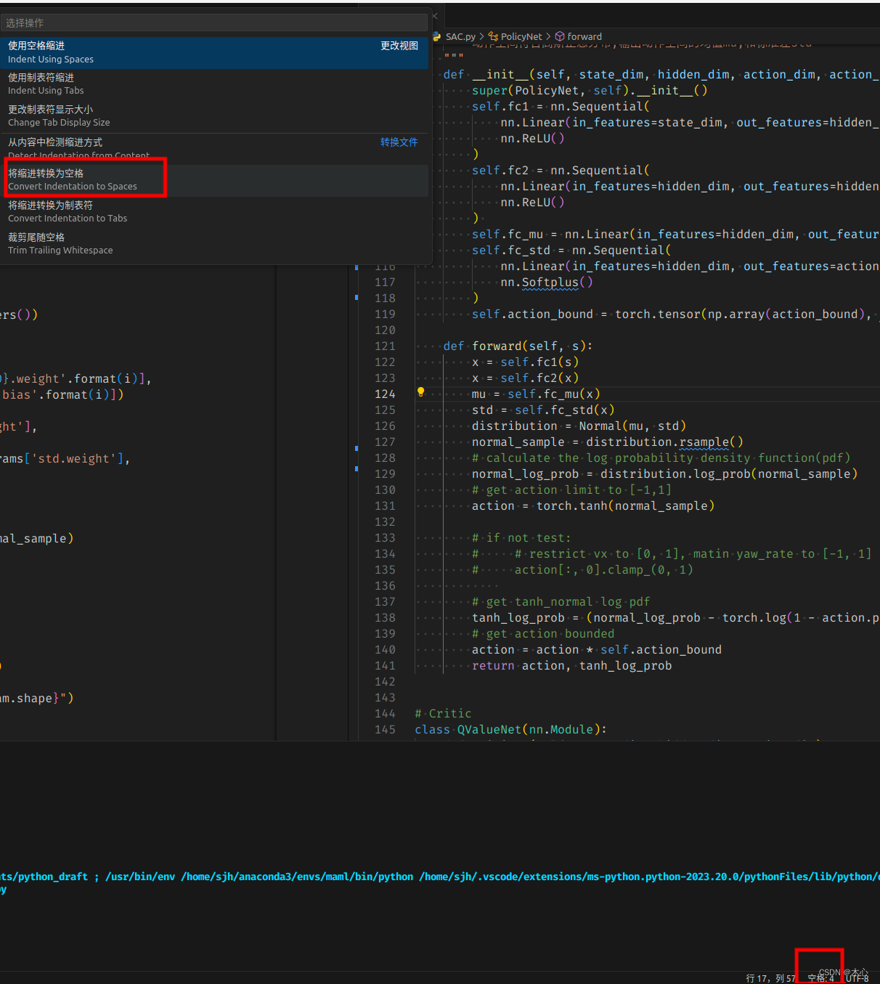Click 'mu = self.fc_mu(x)' on line 124
This screenshot has height=984, width=880.
(536, 394)
